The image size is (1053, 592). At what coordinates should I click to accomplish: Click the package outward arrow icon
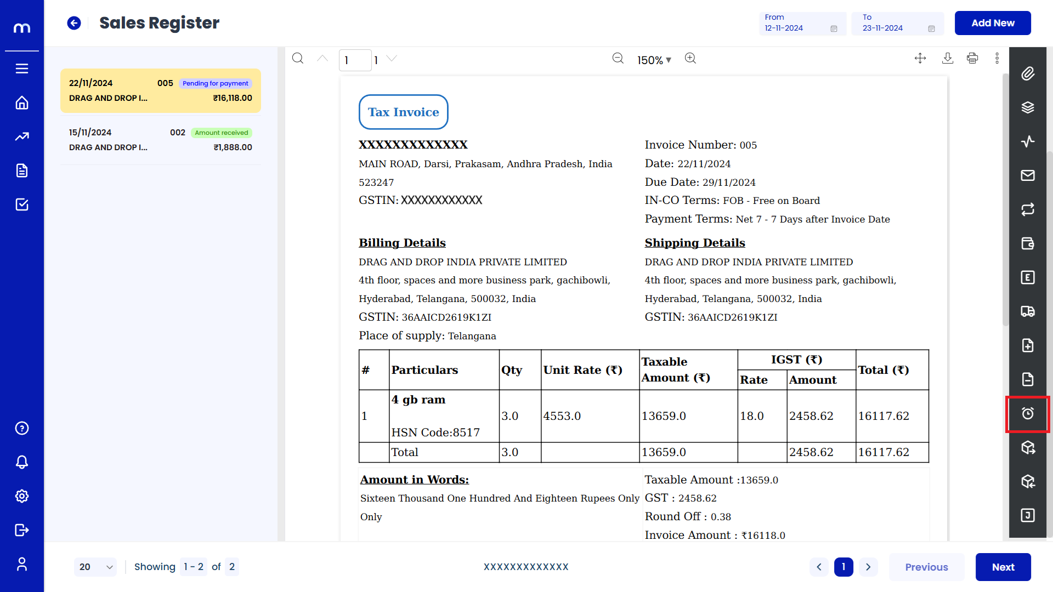(1028, 447)
